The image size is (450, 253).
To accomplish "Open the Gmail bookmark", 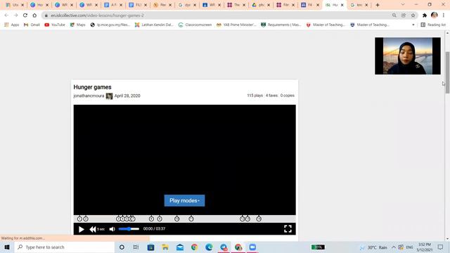I will coord(32,25).
